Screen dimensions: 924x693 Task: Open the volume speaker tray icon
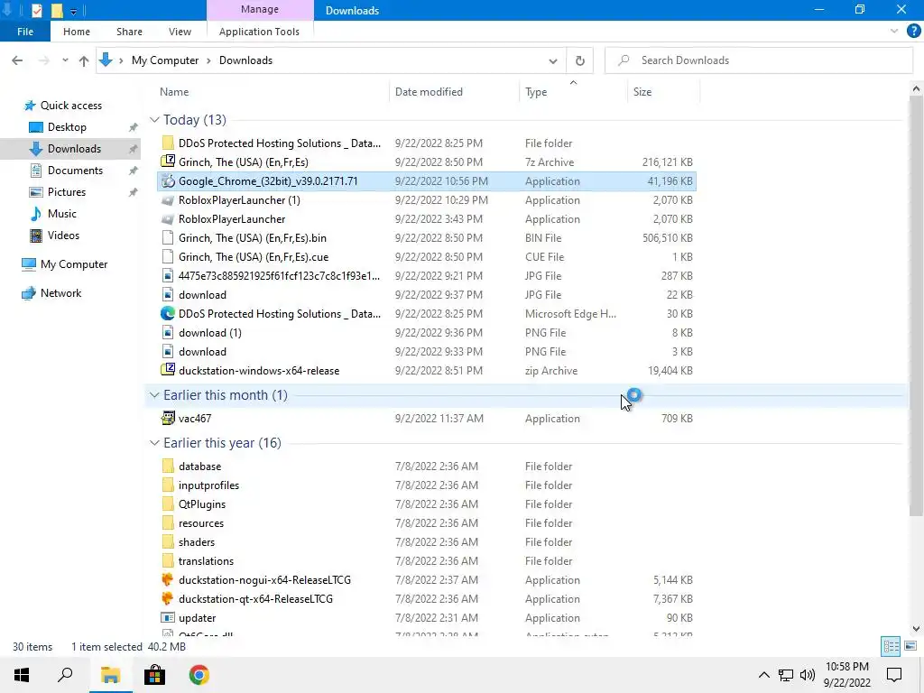point(808,675)
